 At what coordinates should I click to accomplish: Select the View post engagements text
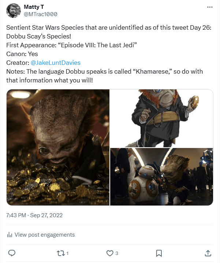pyautogui.click(x=44, y=235)
